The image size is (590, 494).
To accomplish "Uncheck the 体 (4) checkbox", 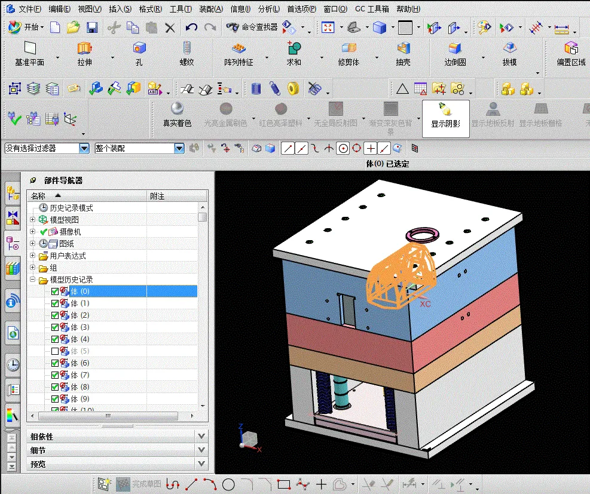I will [55, 339].
